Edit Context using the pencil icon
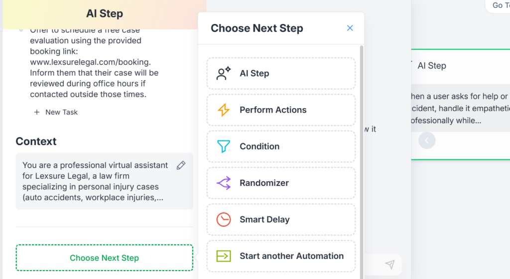This screenshot has height=279, width=510. (181, 165)
